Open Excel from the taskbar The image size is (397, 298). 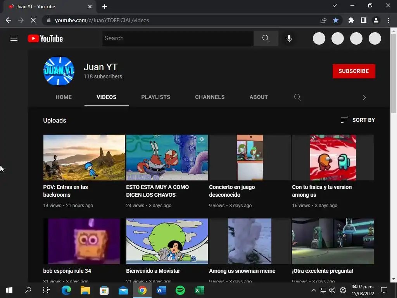pos(199,290)
